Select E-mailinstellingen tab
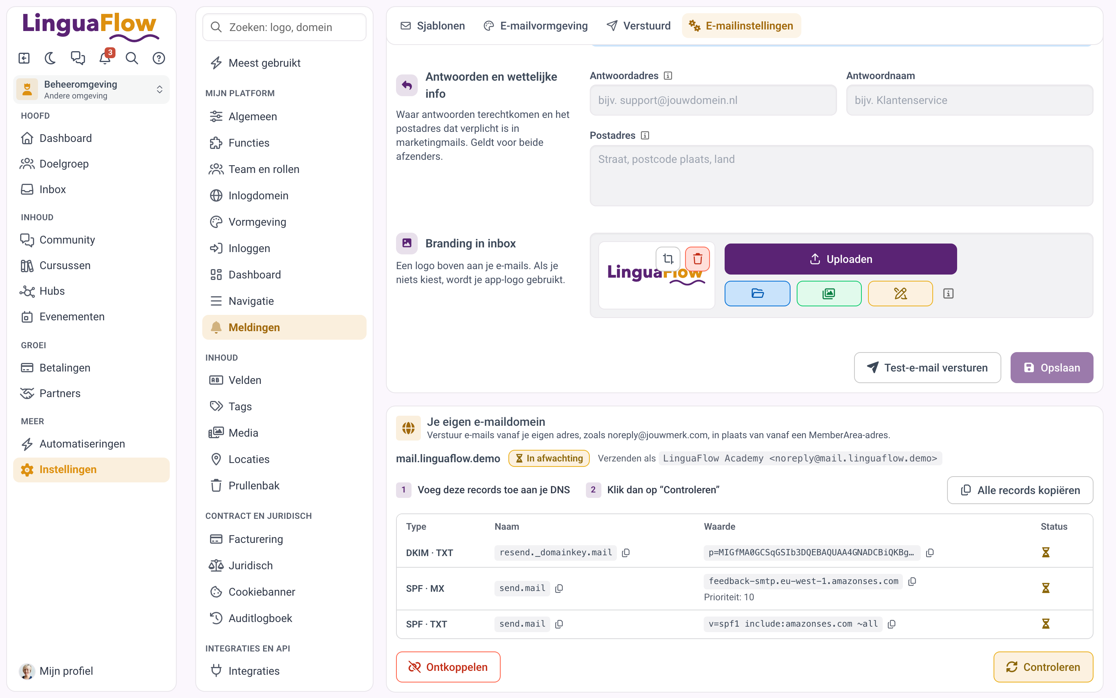 [x=742, y=26]
